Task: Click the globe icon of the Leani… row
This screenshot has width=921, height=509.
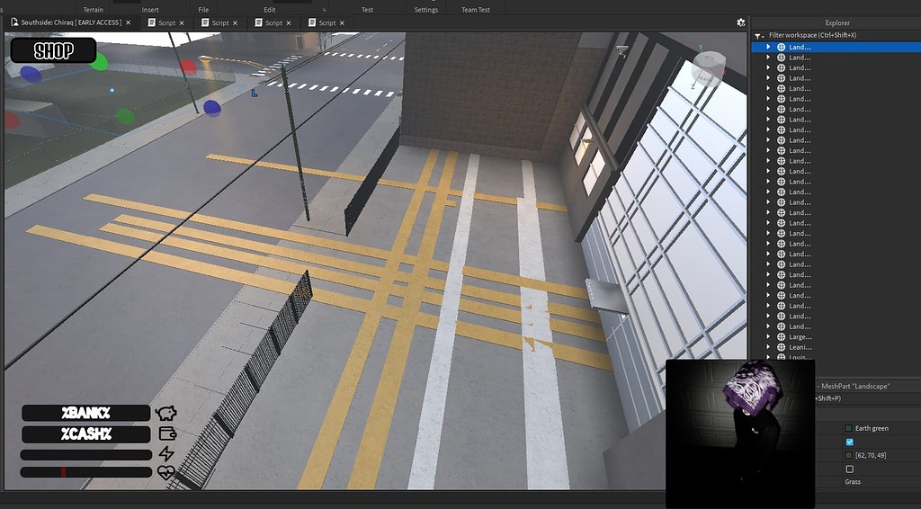Action: point(782,347)
